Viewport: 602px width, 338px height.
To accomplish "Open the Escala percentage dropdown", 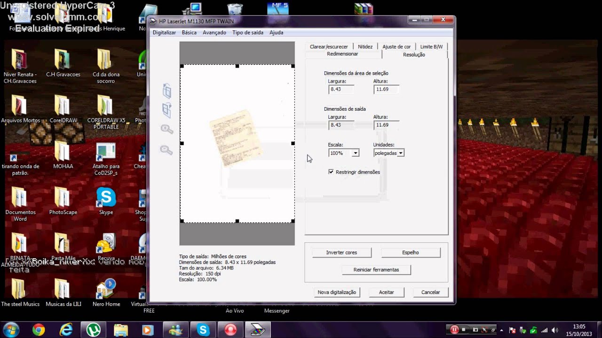I will pos(356,153).
